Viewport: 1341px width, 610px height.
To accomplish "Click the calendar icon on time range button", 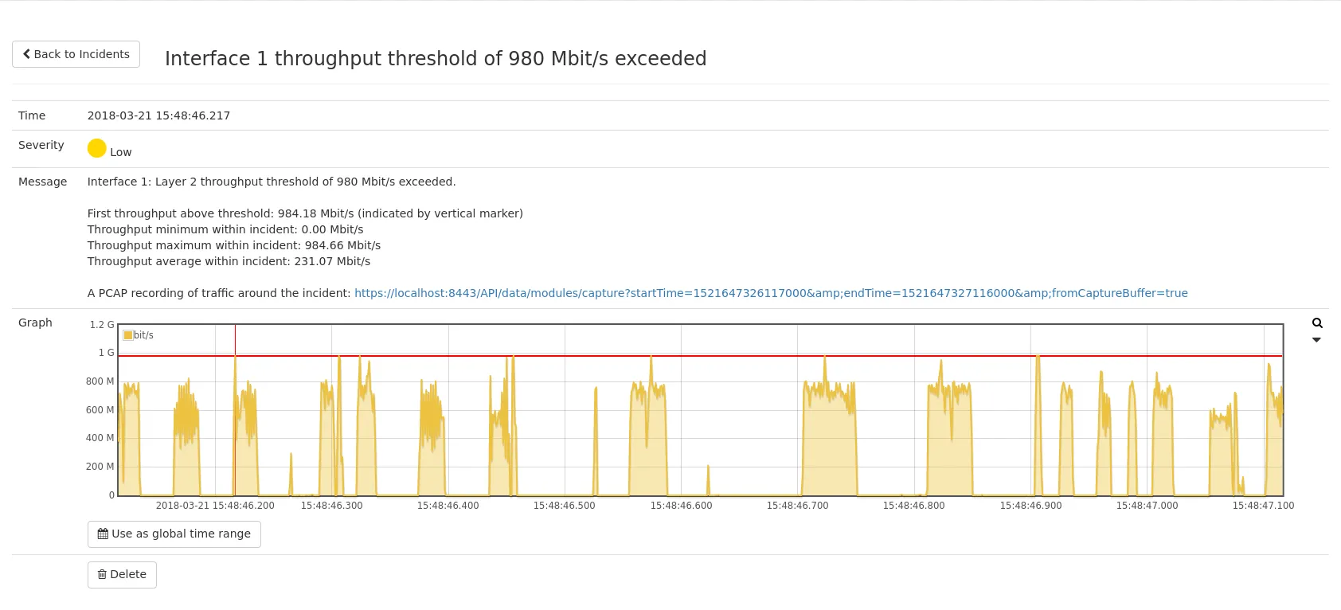I will 103,534.
